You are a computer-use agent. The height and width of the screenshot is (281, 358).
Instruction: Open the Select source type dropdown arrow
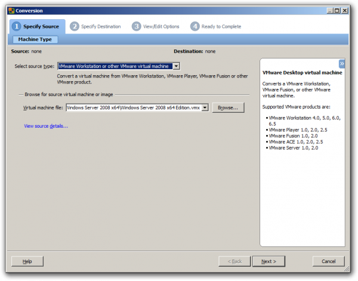pyautogui.click(x=176, y=66)
